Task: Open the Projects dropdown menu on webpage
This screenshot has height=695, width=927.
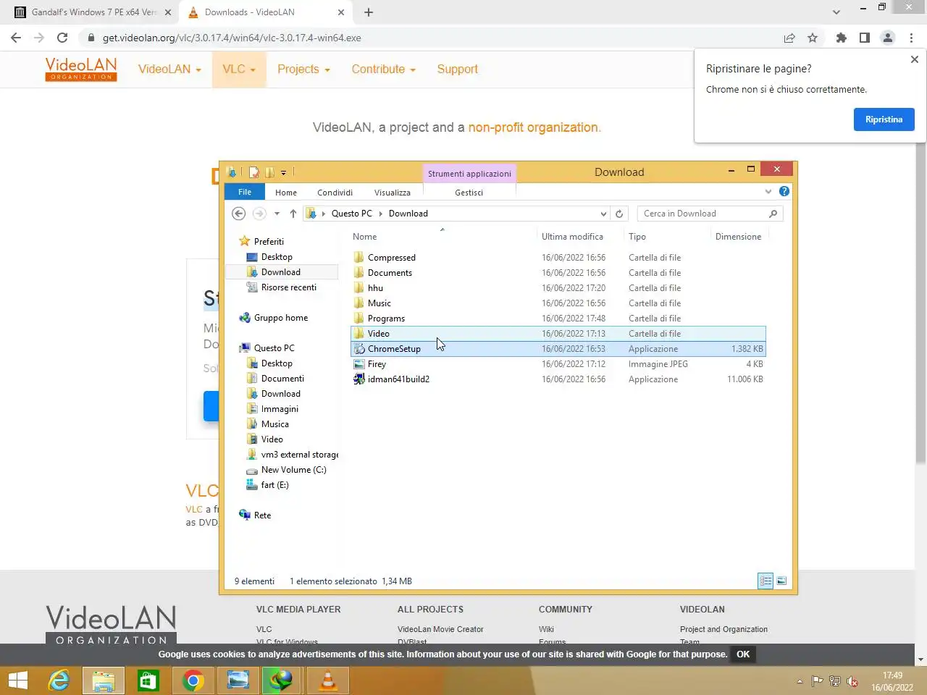Action: 303,69
